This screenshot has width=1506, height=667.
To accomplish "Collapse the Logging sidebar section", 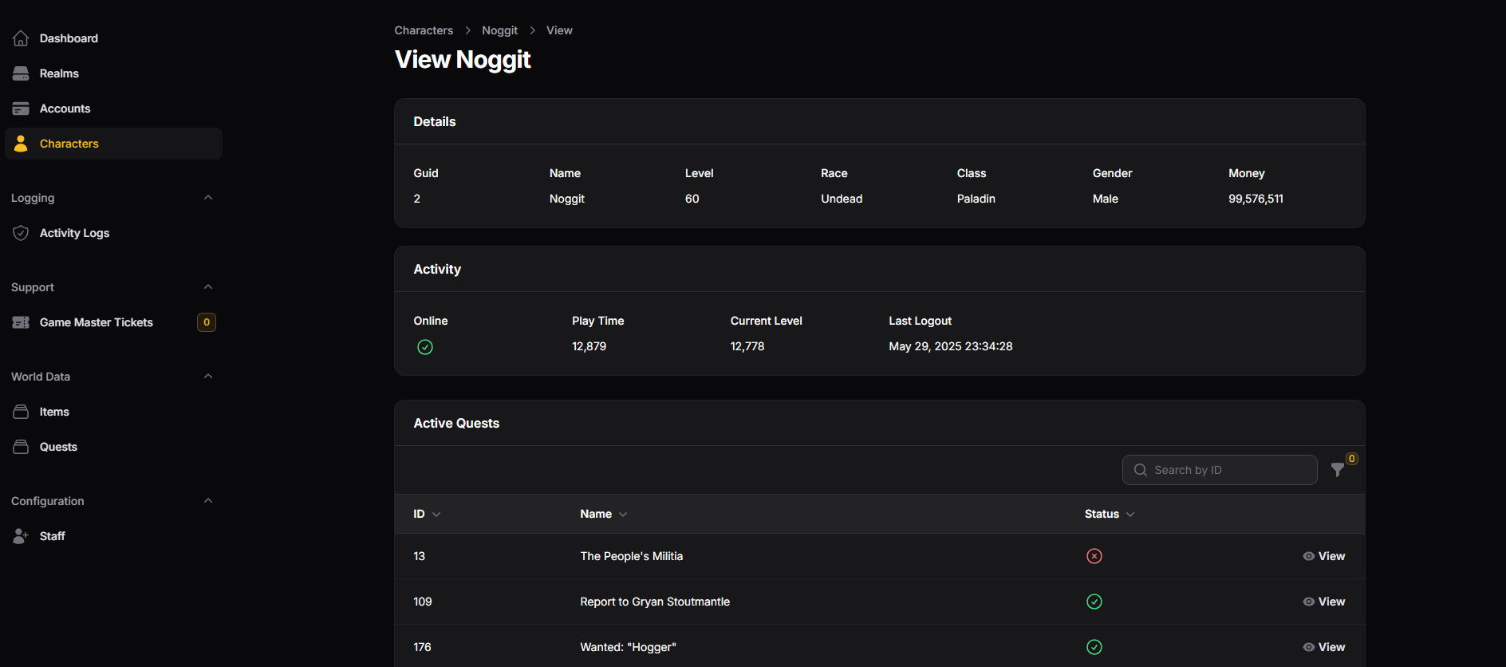I will tap(208, 198).
